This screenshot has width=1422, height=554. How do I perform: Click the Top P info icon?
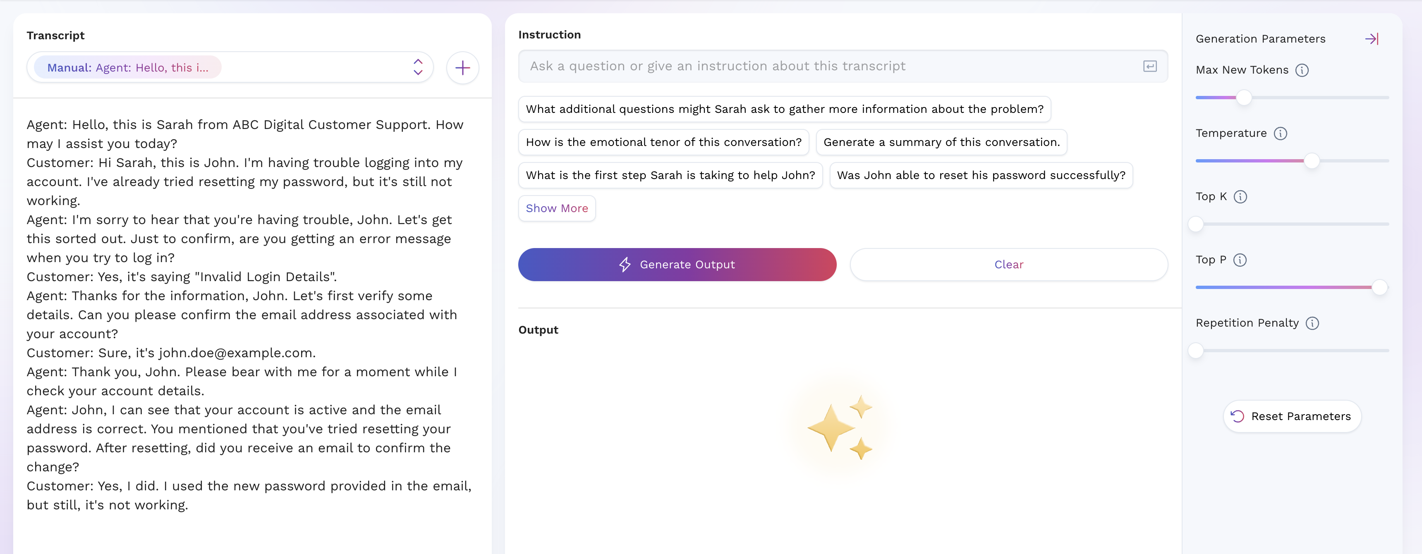tap(1240, 260)
